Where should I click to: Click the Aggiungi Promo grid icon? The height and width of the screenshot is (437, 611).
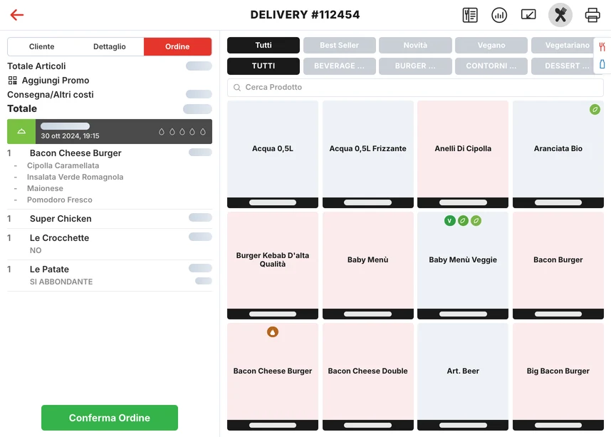13,81
